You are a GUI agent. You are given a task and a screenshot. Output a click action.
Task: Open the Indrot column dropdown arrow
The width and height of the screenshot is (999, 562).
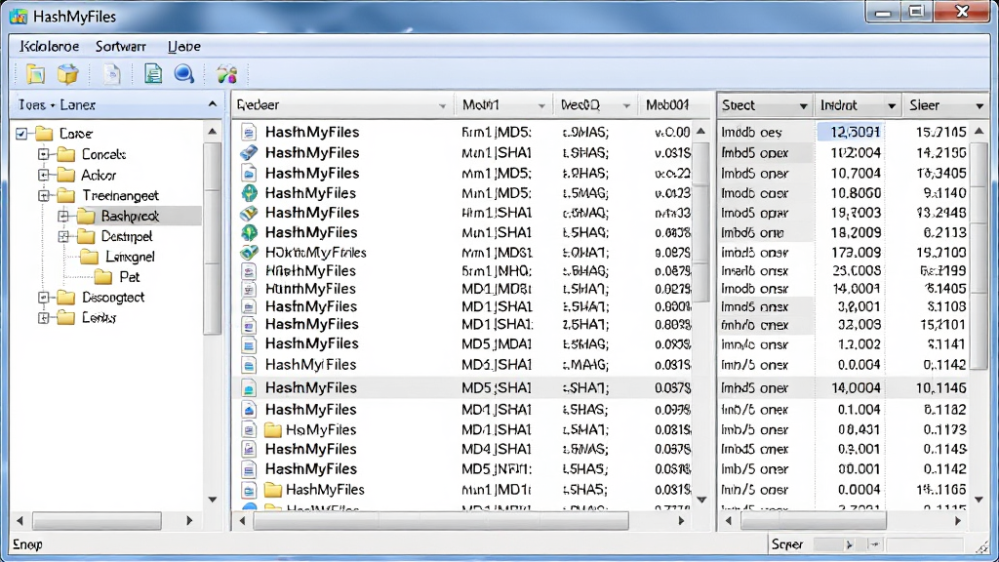tap(892, 105)
